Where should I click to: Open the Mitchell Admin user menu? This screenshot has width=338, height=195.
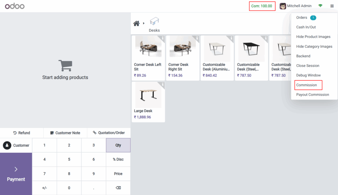coord(295,6)
